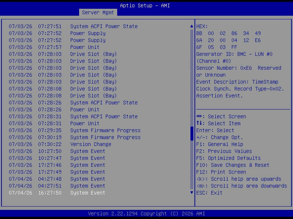The image size is (293, 219).
Task: Select the 07:27:57 Power Unit entry
Action: 54,47
